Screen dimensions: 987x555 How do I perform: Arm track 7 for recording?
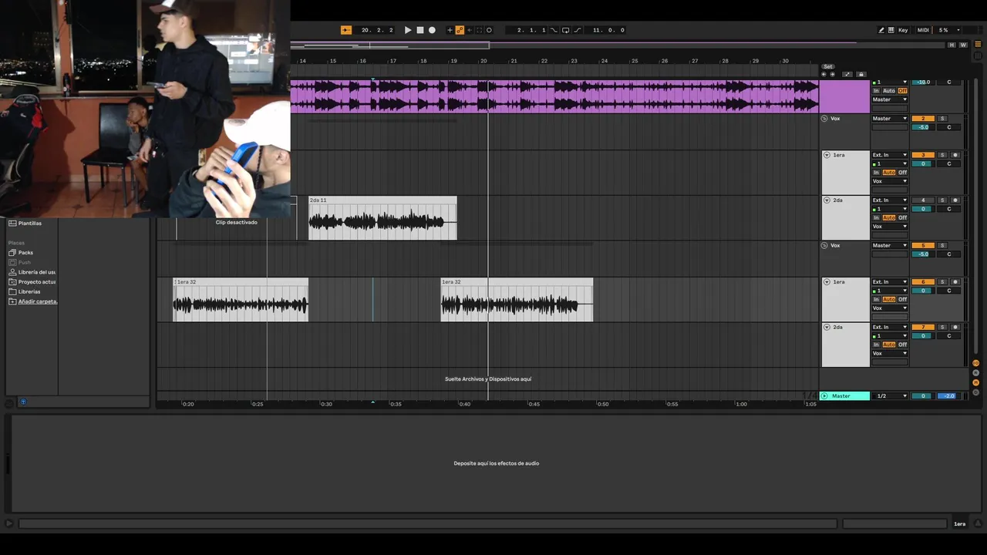click(x=955, y=328)
